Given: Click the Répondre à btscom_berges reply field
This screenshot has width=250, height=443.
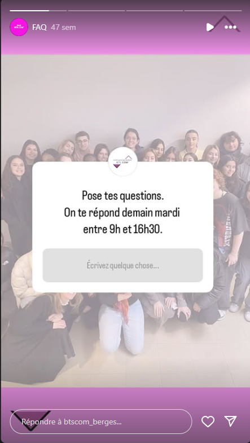Looking at the screenshot, I should pyautogui.click(x=101, y=422).
